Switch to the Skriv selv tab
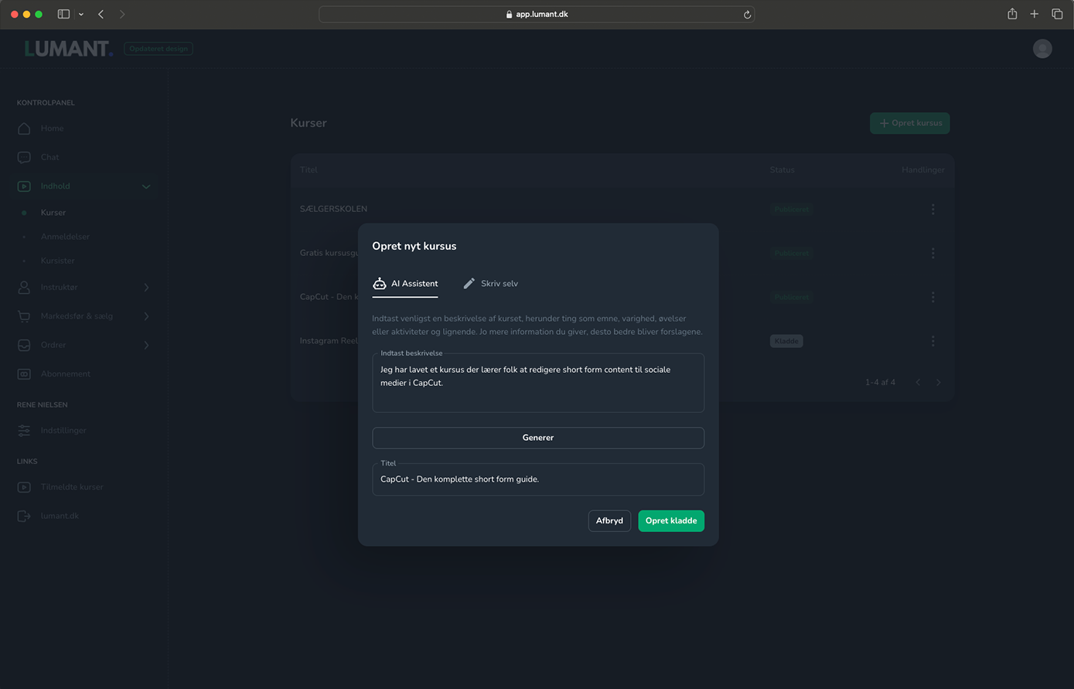 tap(490, 284)
